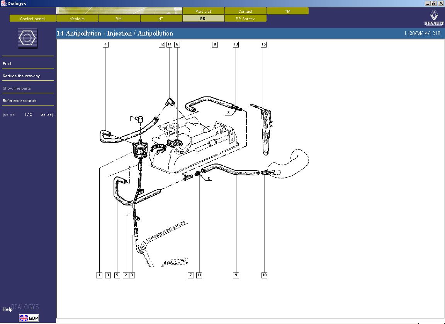445x324 pixels.
Task: Advance to the next page with >>
Action: tap(43, 115)
